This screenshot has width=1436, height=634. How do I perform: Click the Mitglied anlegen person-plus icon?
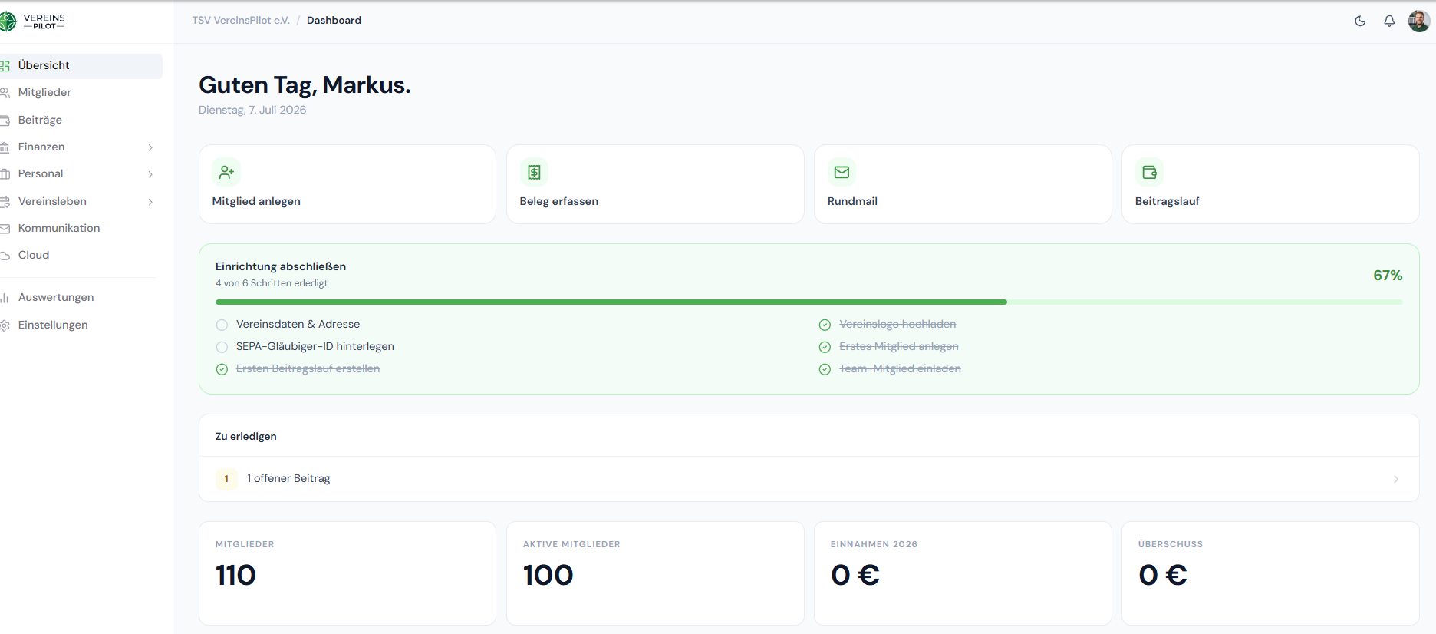click(x=226, y=172)
